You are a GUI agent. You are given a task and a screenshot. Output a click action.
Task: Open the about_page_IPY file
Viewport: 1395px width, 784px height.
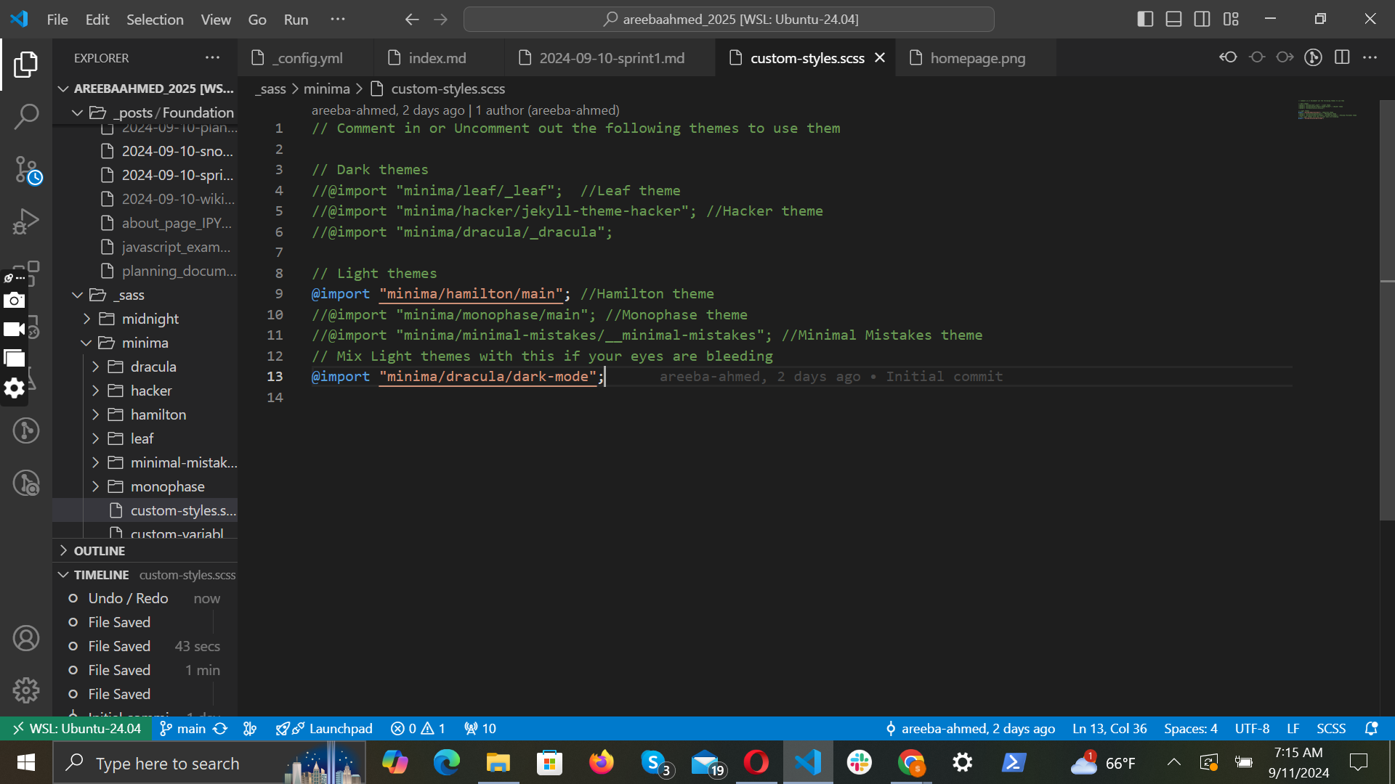pos(145,223)
